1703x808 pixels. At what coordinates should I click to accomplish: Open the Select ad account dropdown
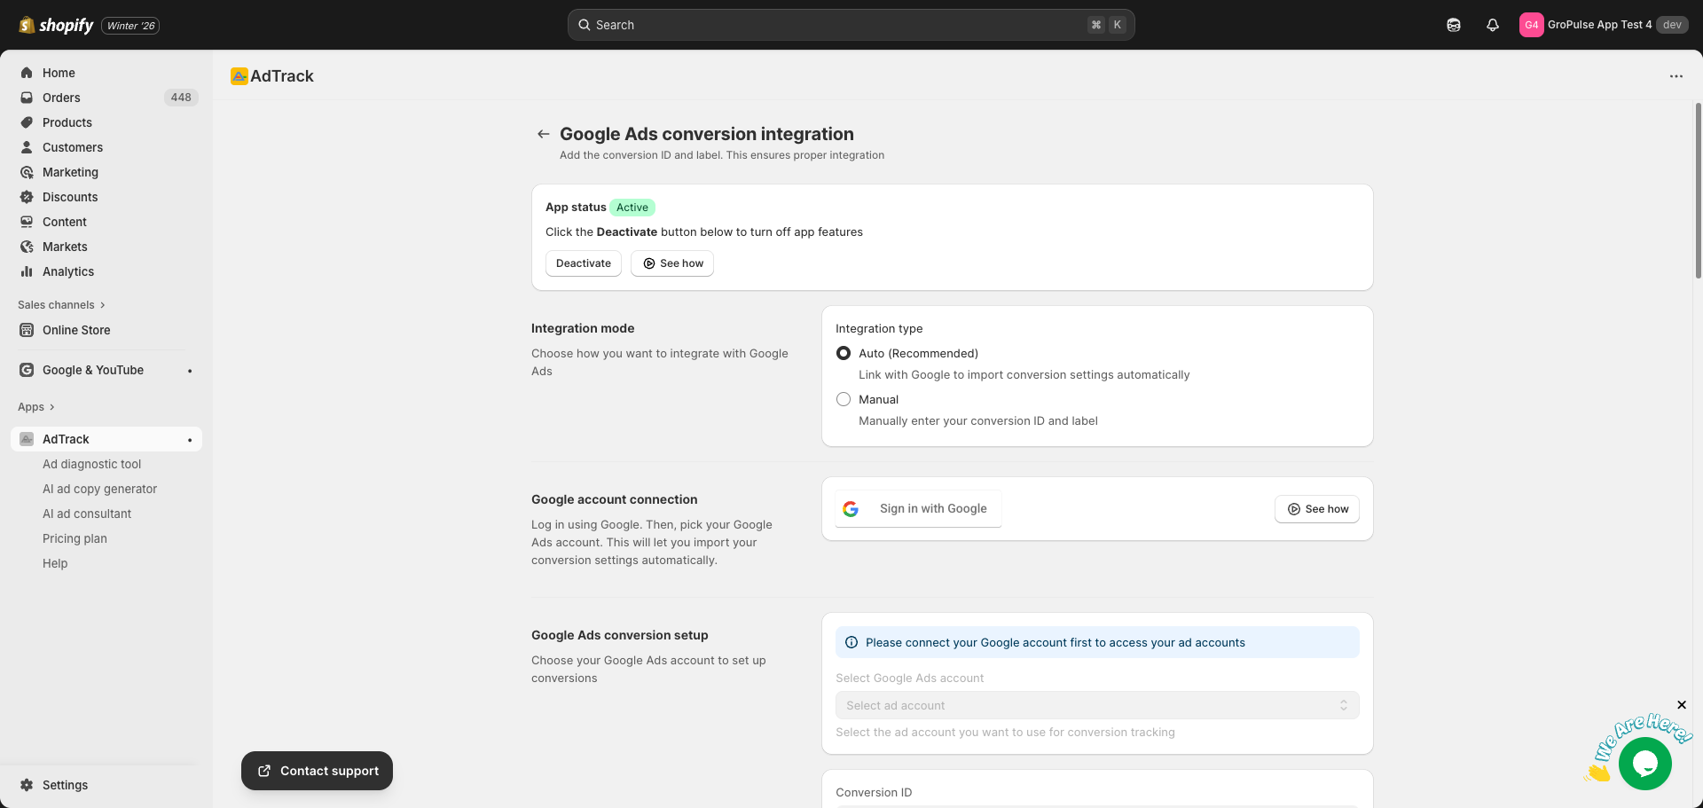[1096, 705]
